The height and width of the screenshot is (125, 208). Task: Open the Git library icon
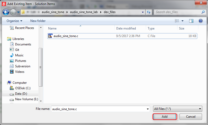point(12,50)
